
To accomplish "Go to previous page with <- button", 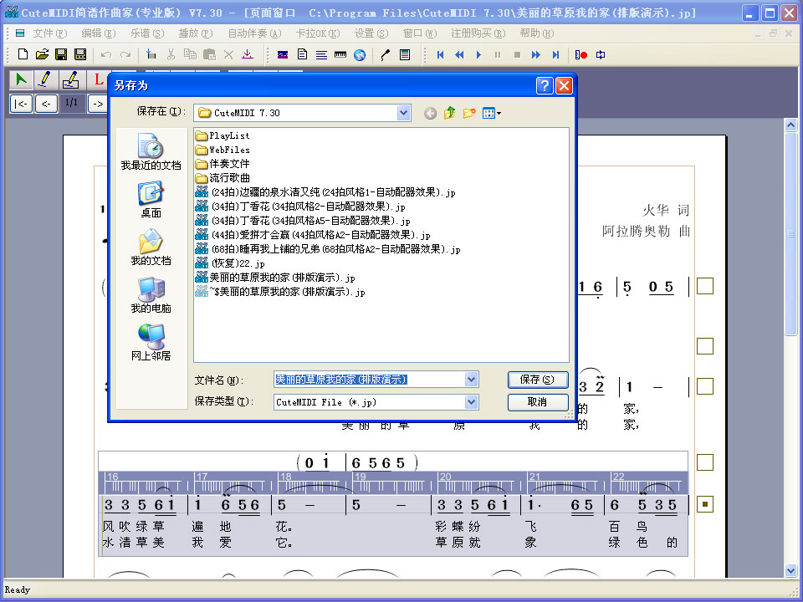I will point(46,104).
